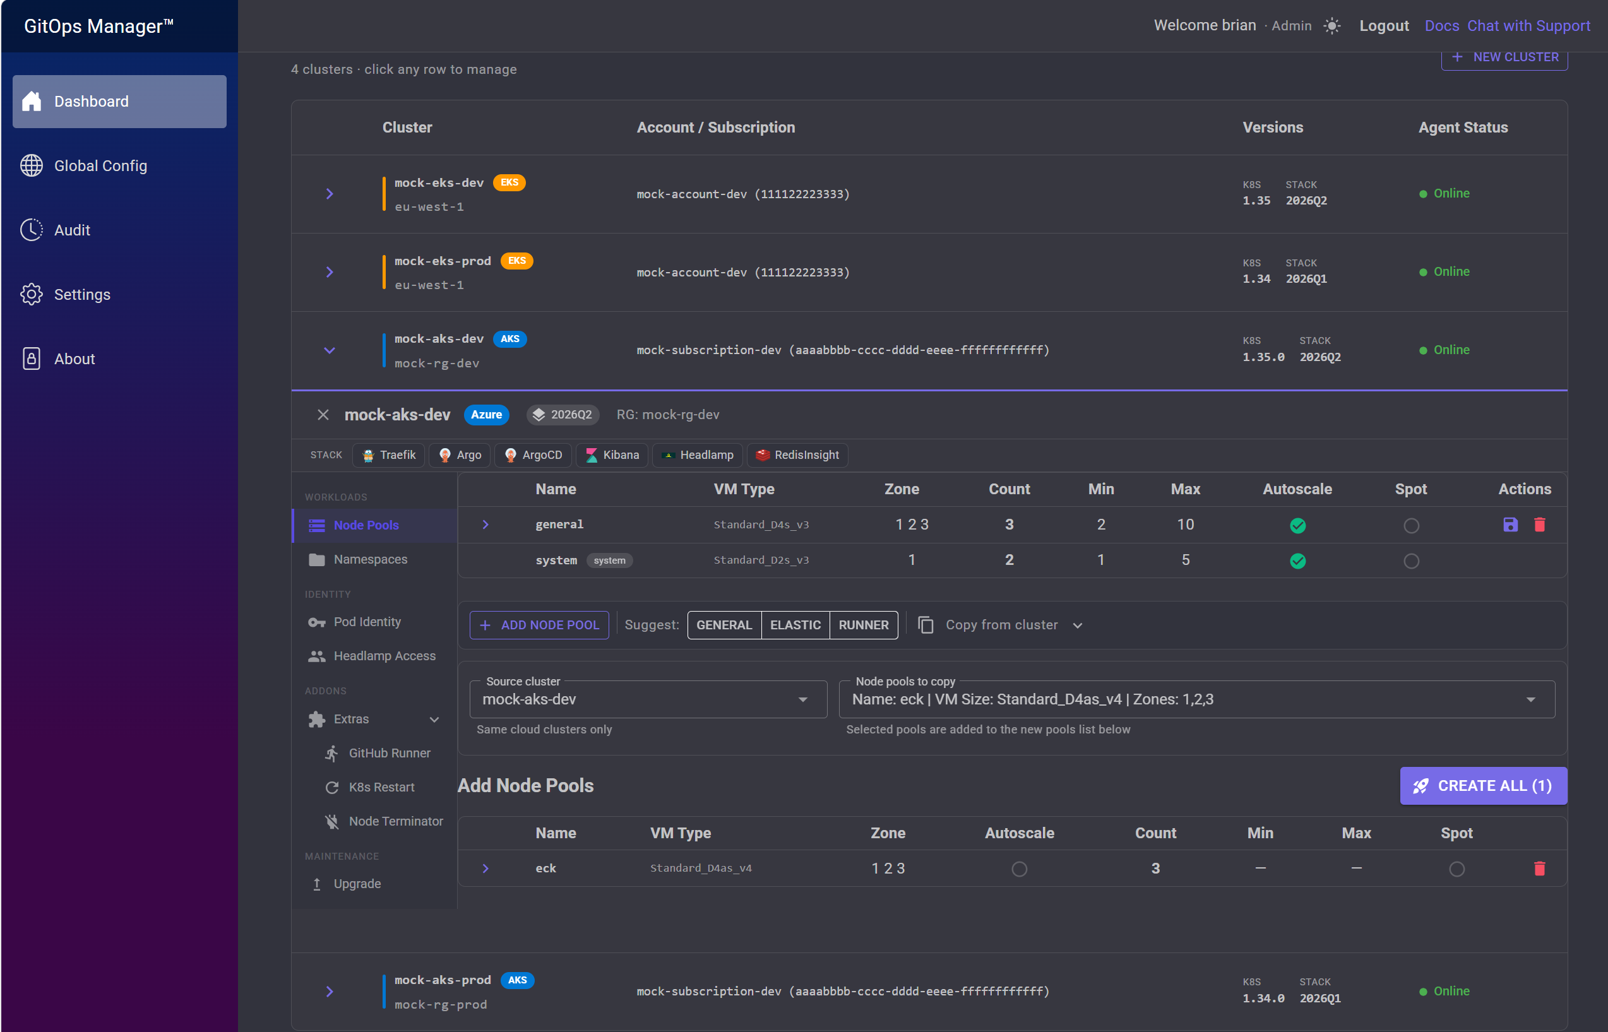Viewport: 1608px width, 1032px height.
Task: Click CREATE ALL (1) button
Action: pyautogui.click(x=1484, y=785)
